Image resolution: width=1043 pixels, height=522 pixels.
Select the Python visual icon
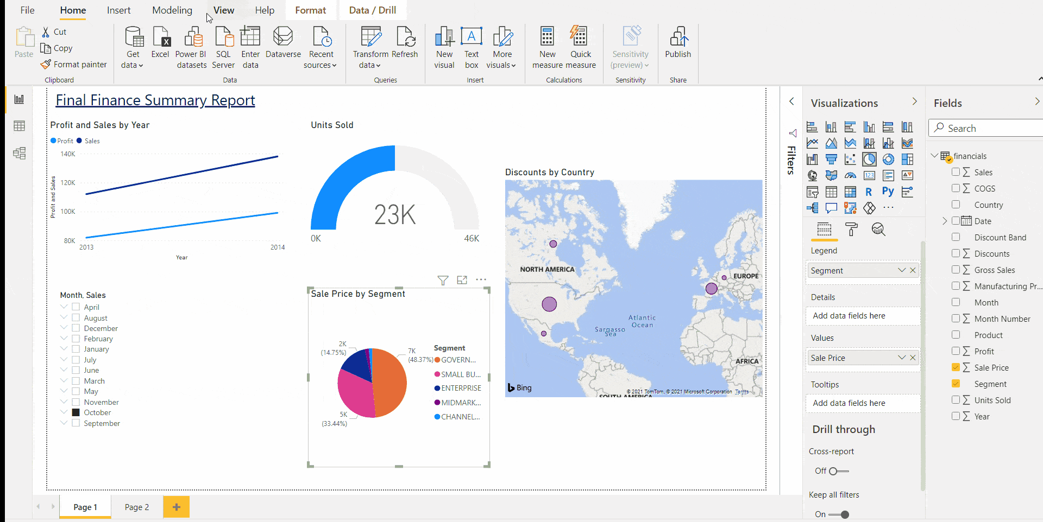[x=888, y=192]
